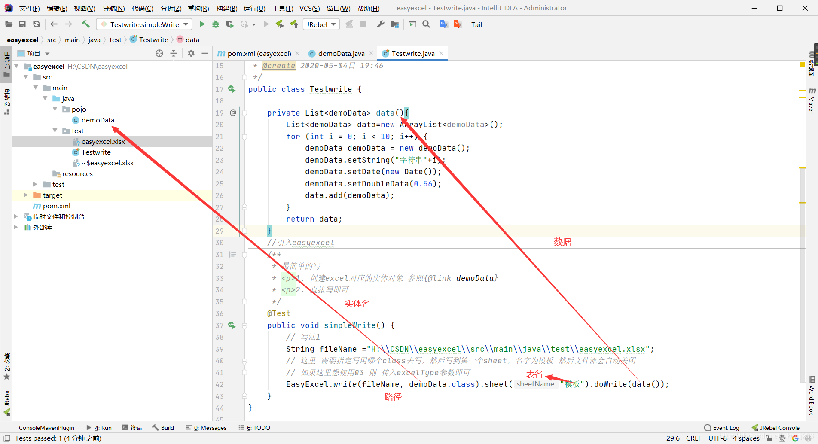Click run gutter icon at line 17
The height and width of the screenshot is (444, 818).
point(232,89)
